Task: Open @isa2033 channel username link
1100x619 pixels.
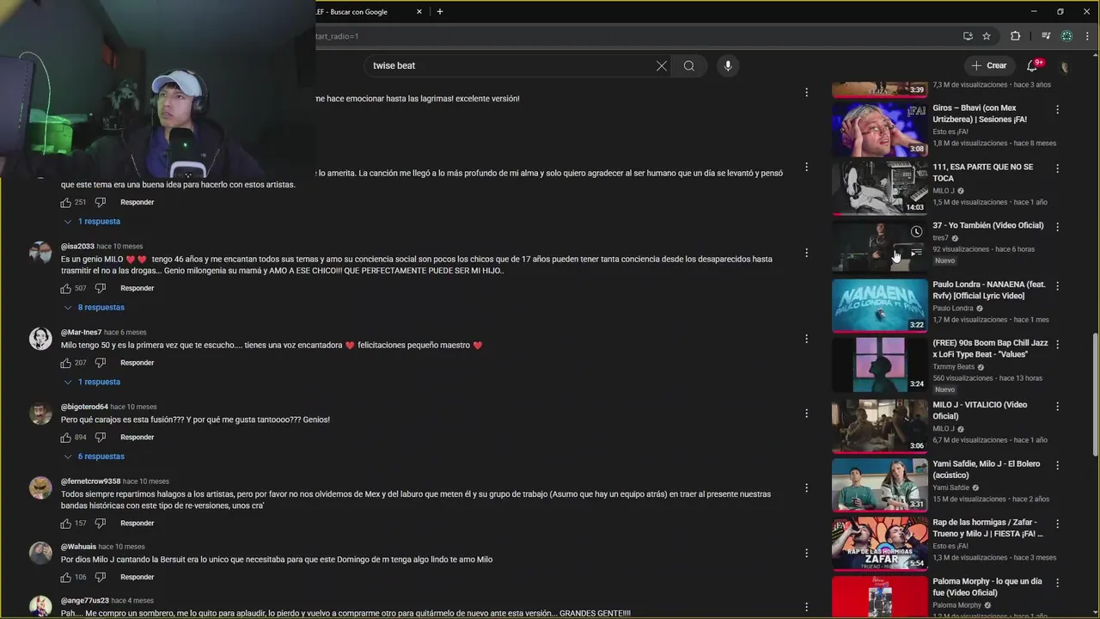Action: (x=77, y=246)
